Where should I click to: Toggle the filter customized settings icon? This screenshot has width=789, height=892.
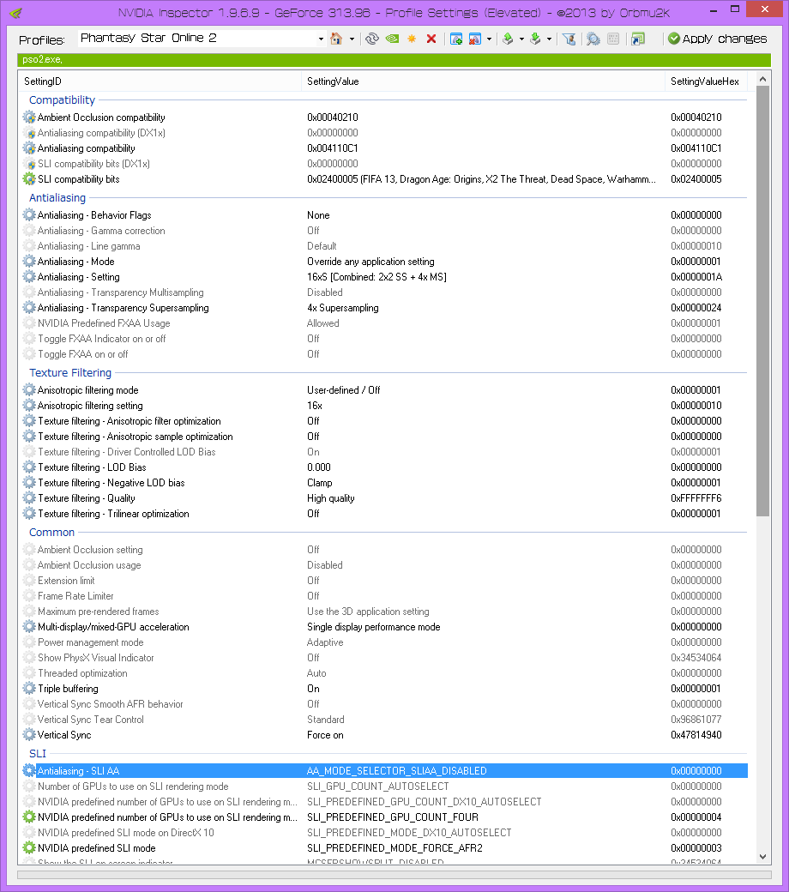click(x=569, y=39)
